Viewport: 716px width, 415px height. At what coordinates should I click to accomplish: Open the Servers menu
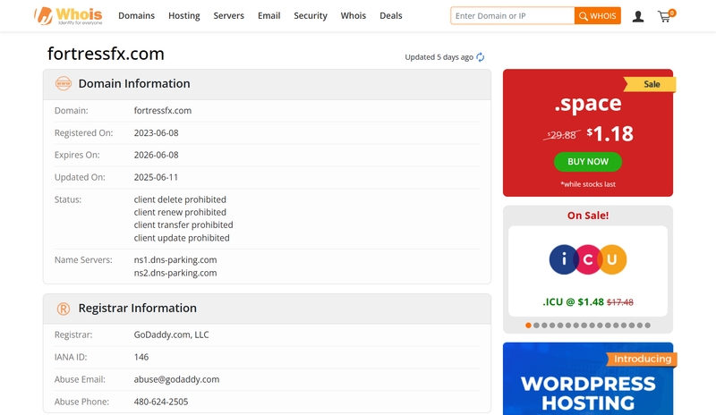click(x=229, y=15)
